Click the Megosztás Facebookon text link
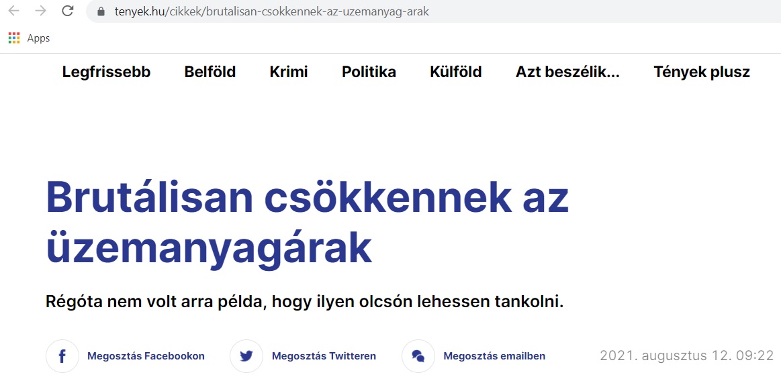The width and height of the screenshot is (781, 391). [146, 356]
